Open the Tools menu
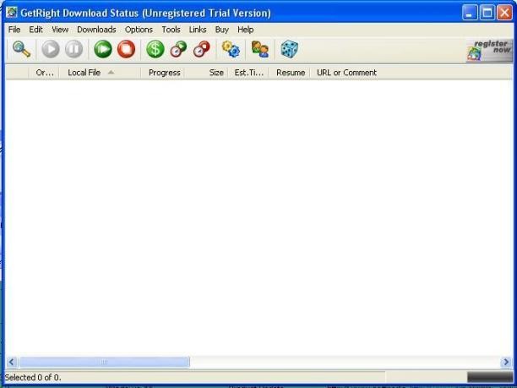Viewport: 517px width, 388px height. (x=171, y=30)
